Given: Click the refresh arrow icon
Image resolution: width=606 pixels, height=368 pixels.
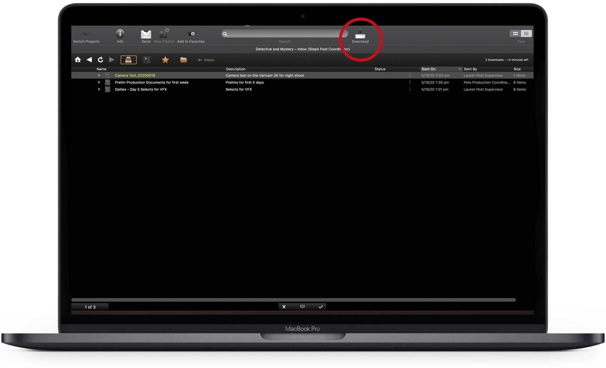Looking at the screenshot, I should (x=100, y=60).
